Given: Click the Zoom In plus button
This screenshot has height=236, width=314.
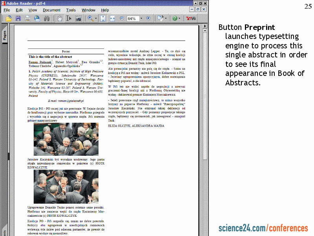Looking at the screenshot, I should click(x=148, y=18).
